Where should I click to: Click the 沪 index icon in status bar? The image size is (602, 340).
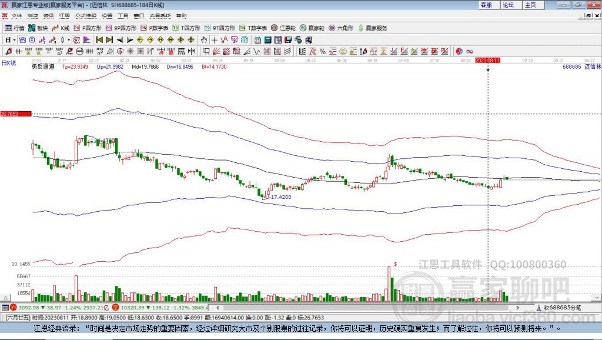14,307
